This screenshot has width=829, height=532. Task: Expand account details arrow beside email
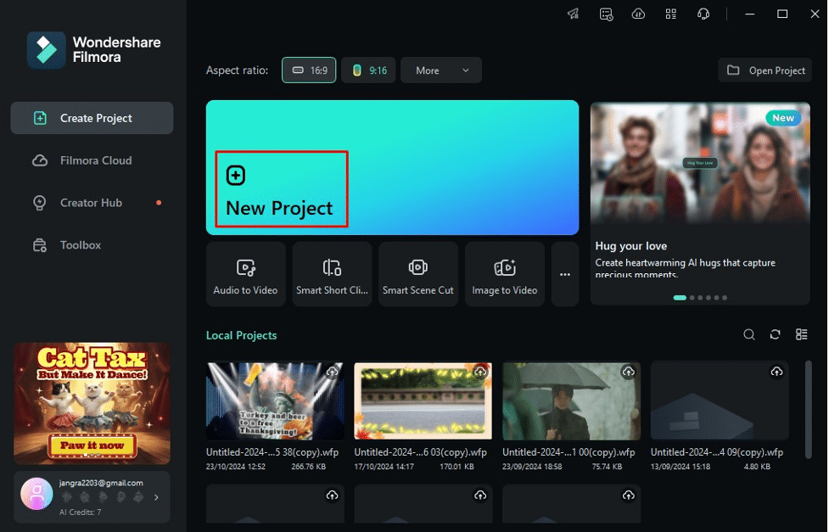156,497
